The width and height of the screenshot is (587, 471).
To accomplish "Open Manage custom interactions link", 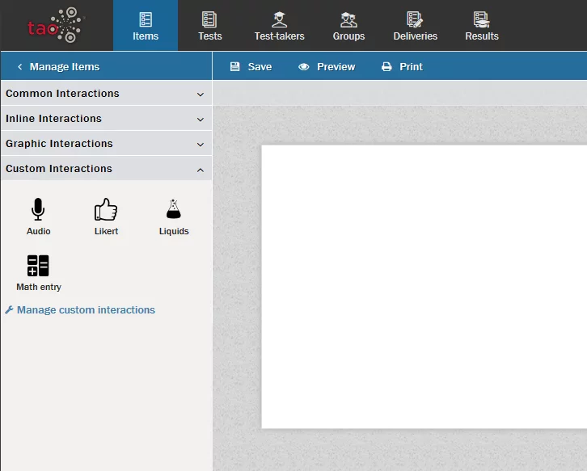I will point(86,310).
